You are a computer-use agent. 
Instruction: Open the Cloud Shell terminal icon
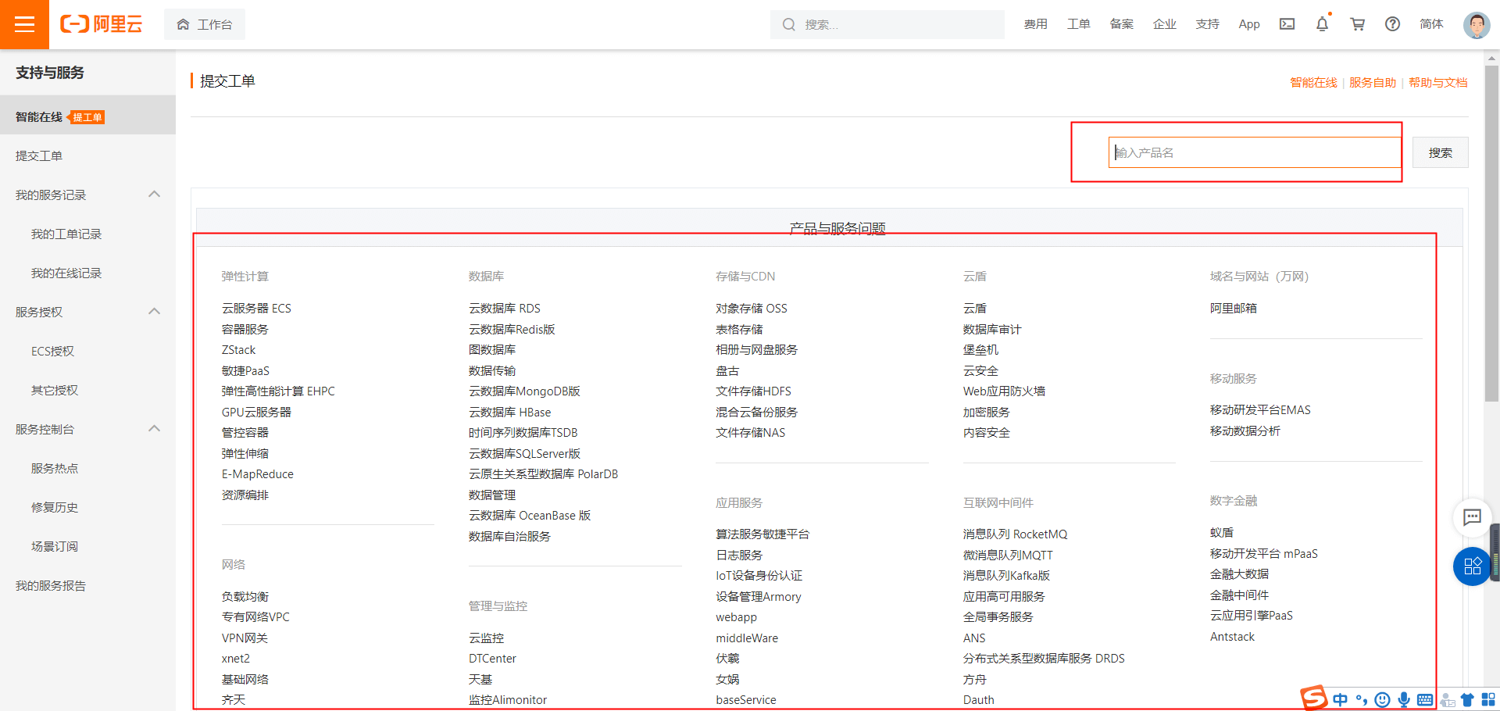tap(1287, 24)
